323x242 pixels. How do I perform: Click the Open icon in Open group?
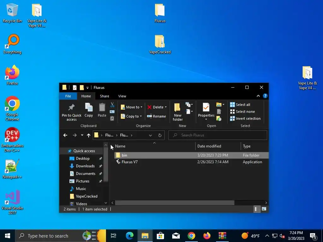pyautogui.click(x=219, y=105)
